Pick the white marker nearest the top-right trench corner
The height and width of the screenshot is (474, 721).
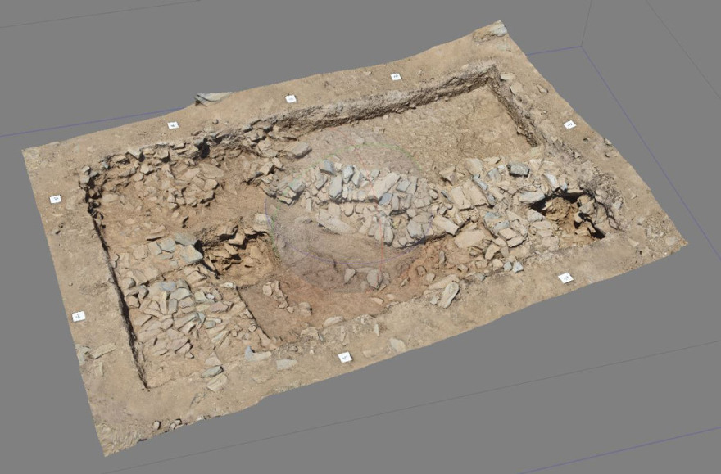(x=396, y=77)
